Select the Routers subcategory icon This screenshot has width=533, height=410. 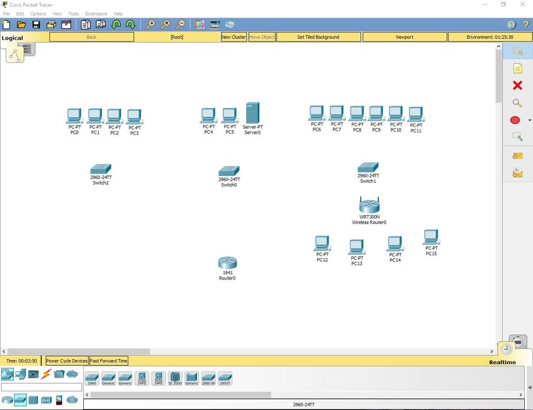[7, 400]
